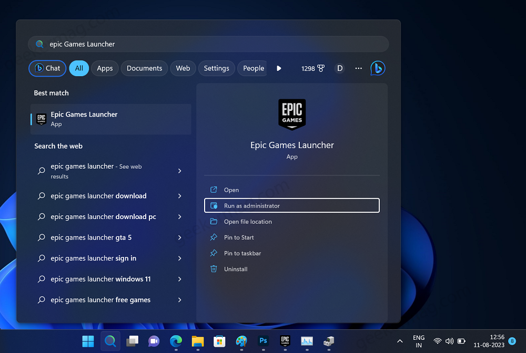Switch to the Apps filter tab
526x353 pixels.
click(105, 68)
